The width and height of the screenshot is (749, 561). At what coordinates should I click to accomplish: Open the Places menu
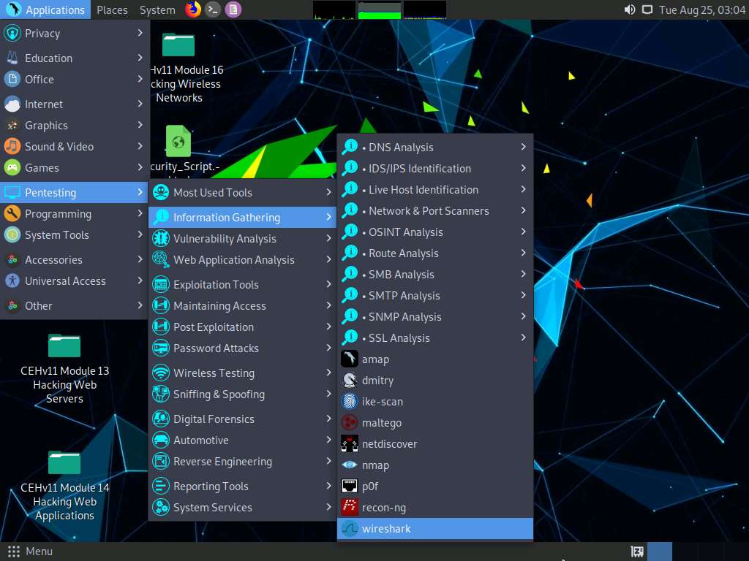coord(112,9)
